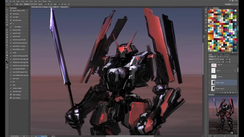The width and height of the screenshot is (244, 137).
Task: Select the Clone Stamp tool
Action: coord(7,30)
